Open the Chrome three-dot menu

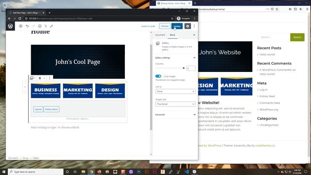(x=194, y=18)
